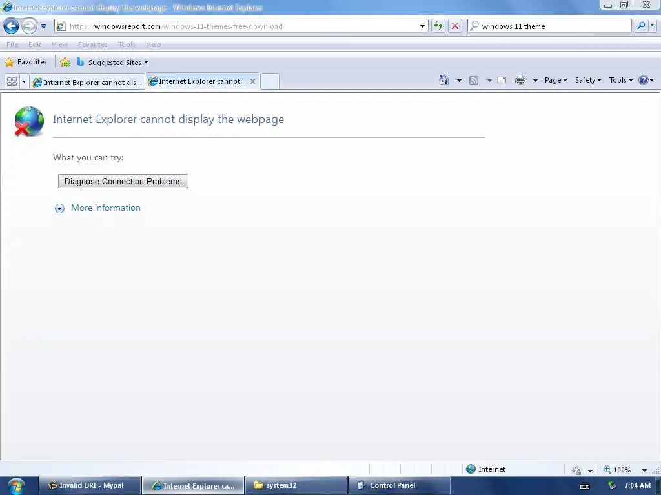Minimize the Internet Explorer window
Screen dimensions: 661x495
click(608, 5)
